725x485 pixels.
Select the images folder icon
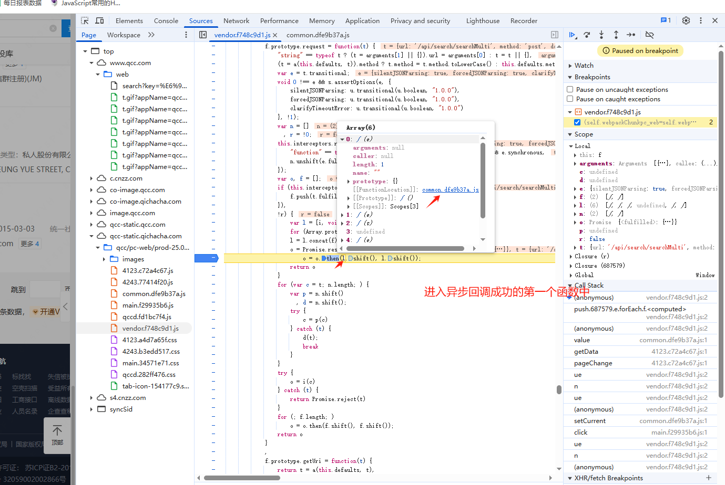pyautogui.click(x=114, y=259)
